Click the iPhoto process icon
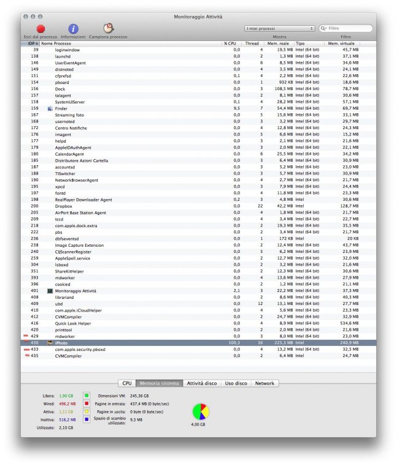The height and width of the screenshot is (466, 397). tap(50, 343)
